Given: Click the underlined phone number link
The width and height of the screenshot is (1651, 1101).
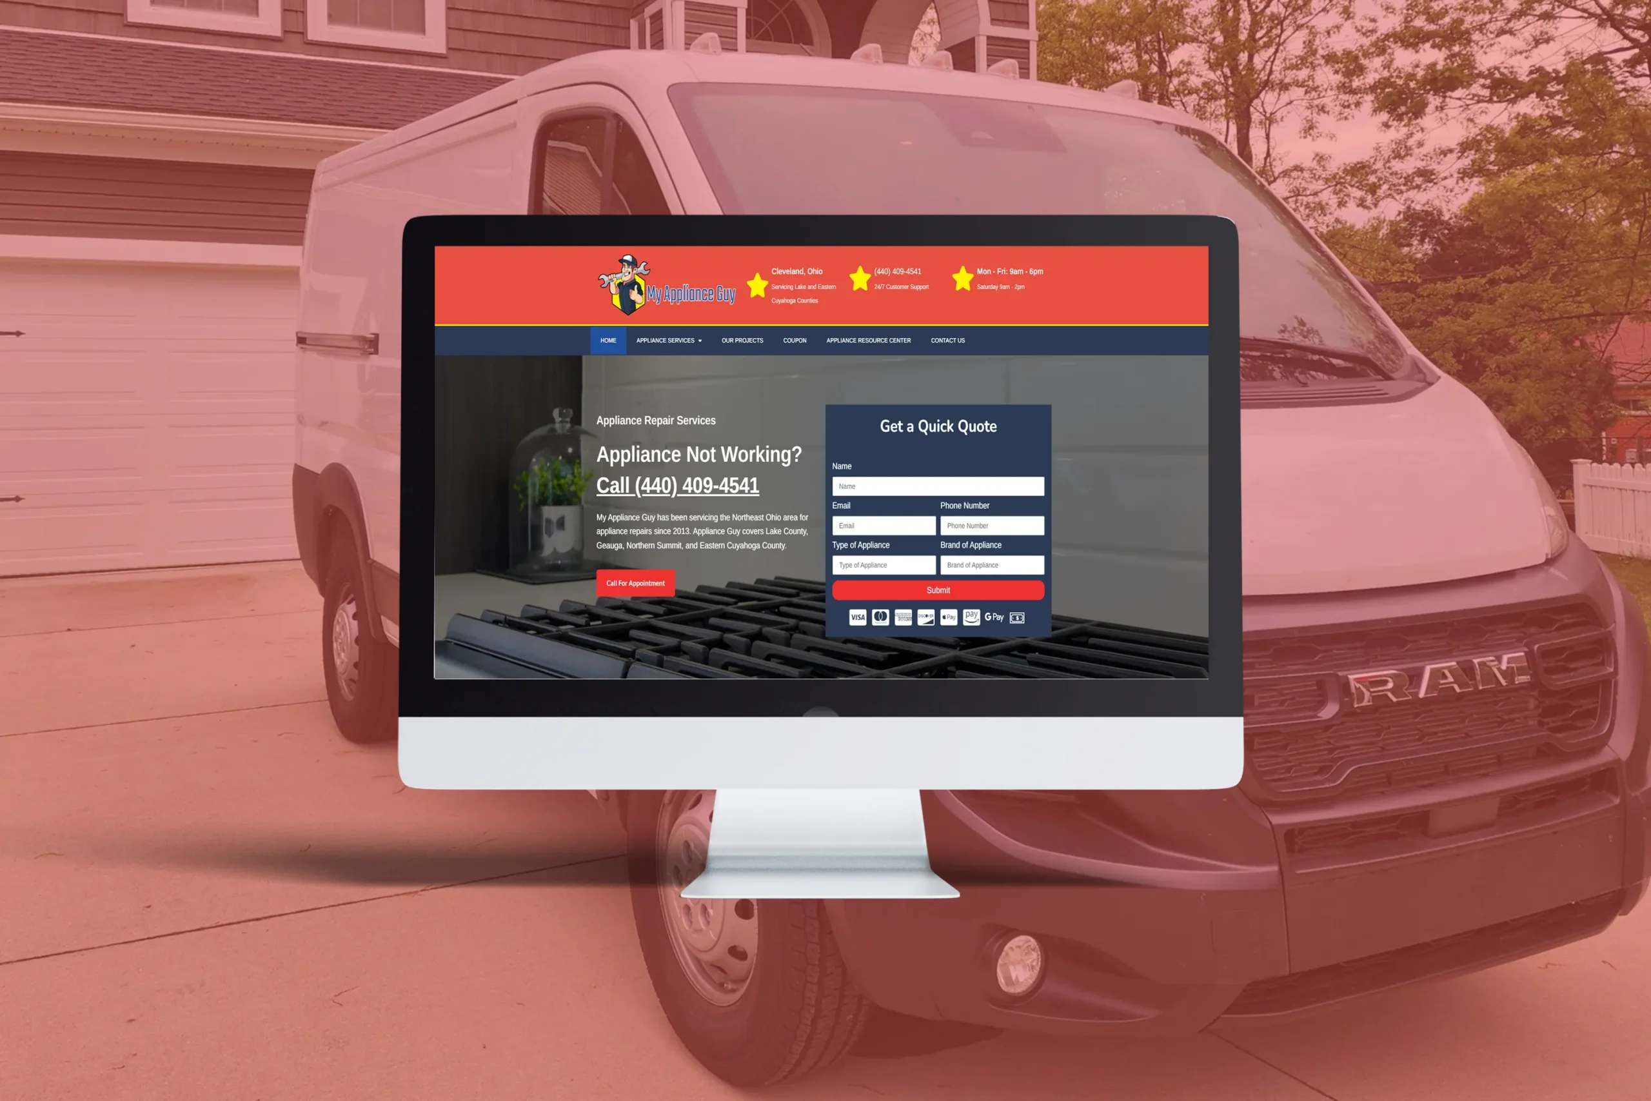Looking at the screenshot, I should point(677,486).
